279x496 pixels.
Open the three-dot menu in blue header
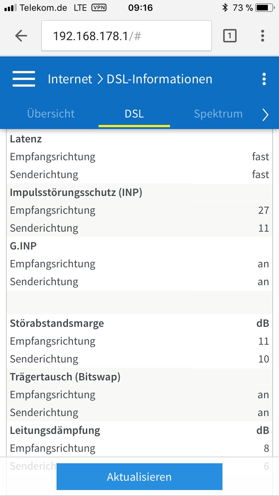[264, 79]
